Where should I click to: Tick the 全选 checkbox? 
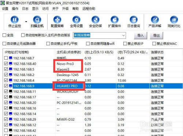click(x=4, y=35)
